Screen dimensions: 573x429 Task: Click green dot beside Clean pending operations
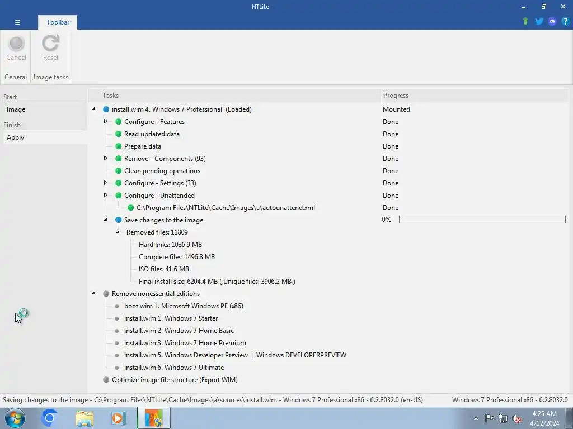click(x=119, y=171)
